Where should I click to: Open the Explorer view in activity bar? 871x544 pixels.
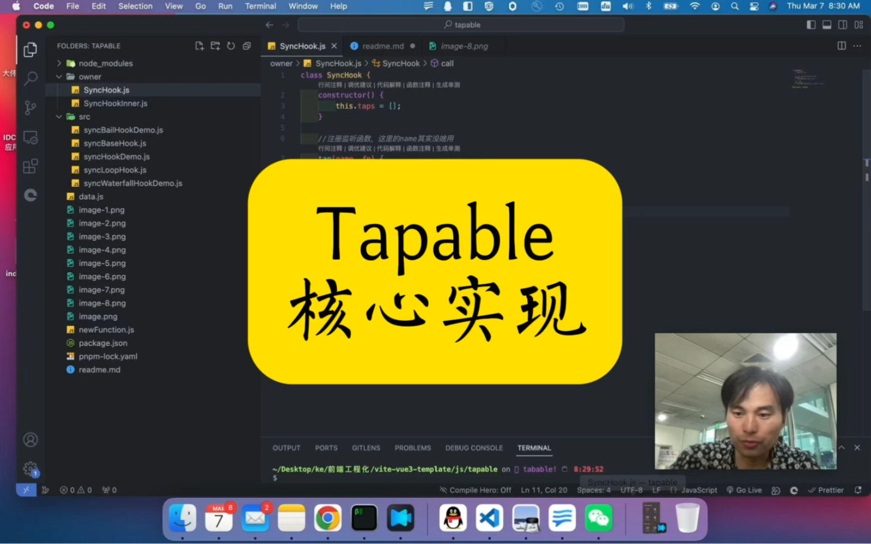(x=31, y=50)
